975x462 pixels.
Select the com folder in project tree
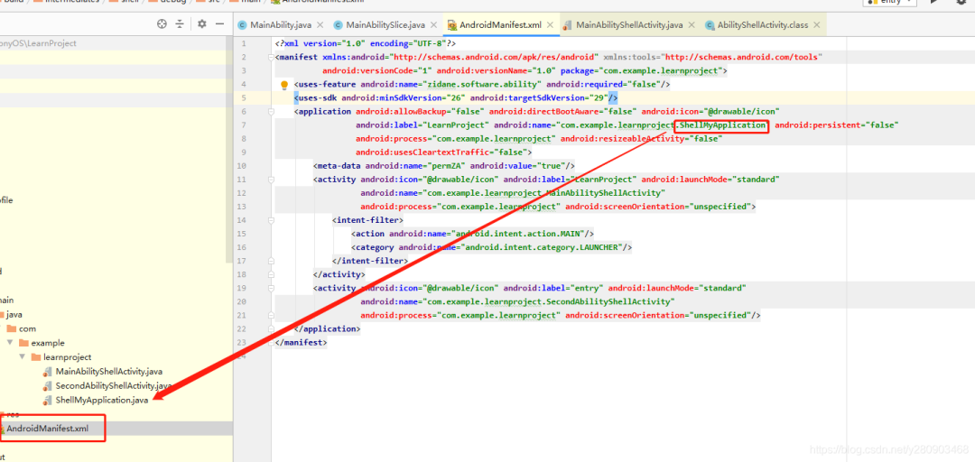click(x=27, y=328)
